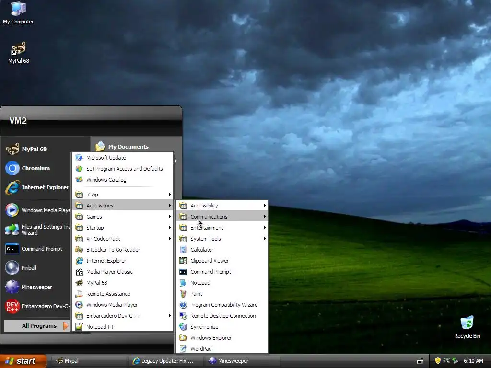Expand the System Tools submenu
This screenshot has width=491, height=368.
tap(222, 239)
